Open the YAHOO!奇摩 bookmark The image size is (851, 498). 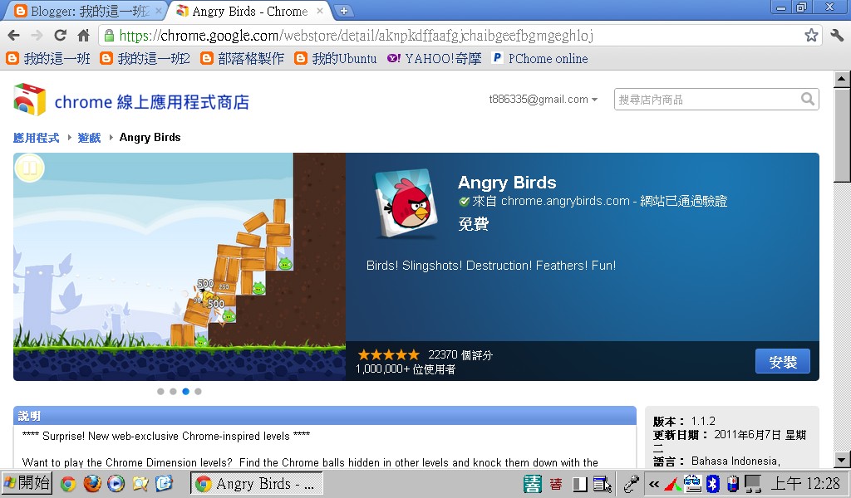coord(434,59)
